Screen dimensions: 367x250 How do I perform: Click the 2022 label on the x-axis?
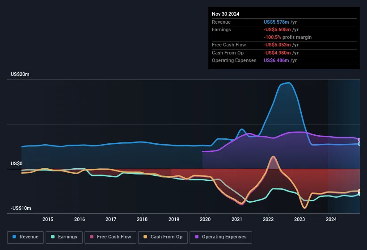tap(268, 219)
